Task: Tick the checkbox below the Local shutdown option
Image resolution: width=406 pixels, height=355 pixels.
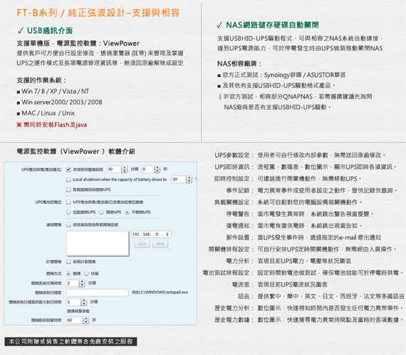Action: click(x=68, y=190)
